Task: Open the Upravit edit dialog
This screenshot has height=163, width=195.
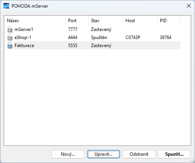Action: (x=104, y=154)
